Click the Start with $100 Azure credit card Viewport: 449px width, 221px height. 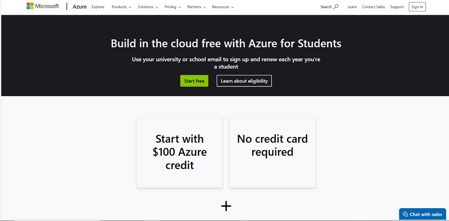coord(180,153)
